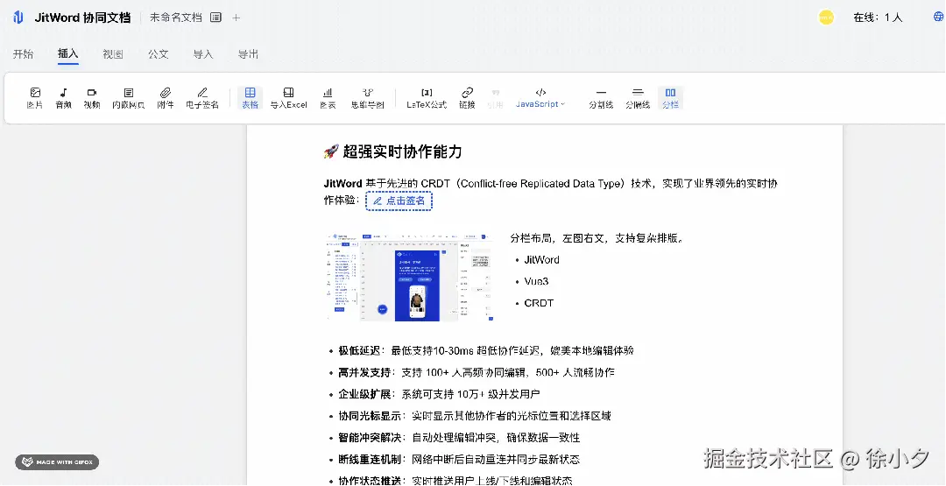Click the 未命名文档 document title
The image size is (946, 486).
click(175, 18)
